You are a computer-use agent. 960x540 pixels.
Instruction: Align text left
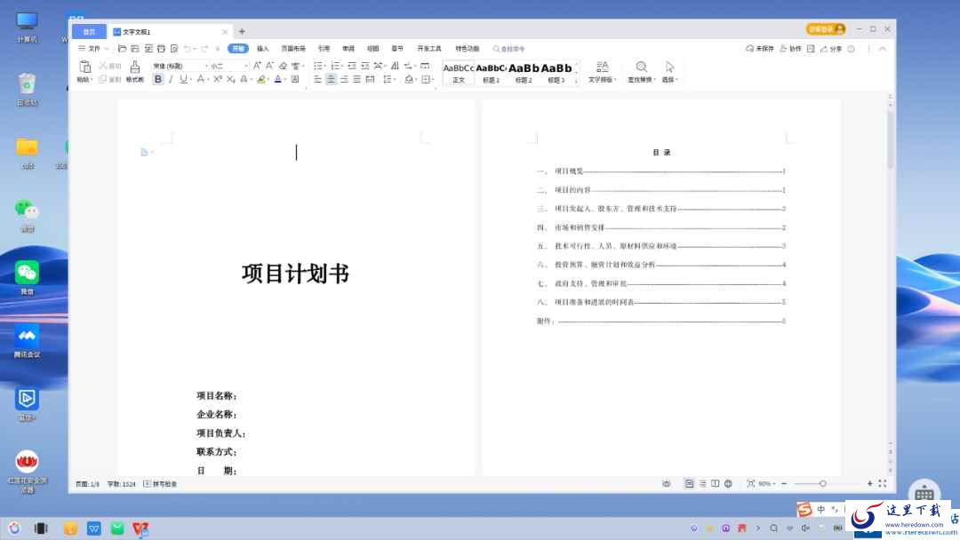(317, 80)
